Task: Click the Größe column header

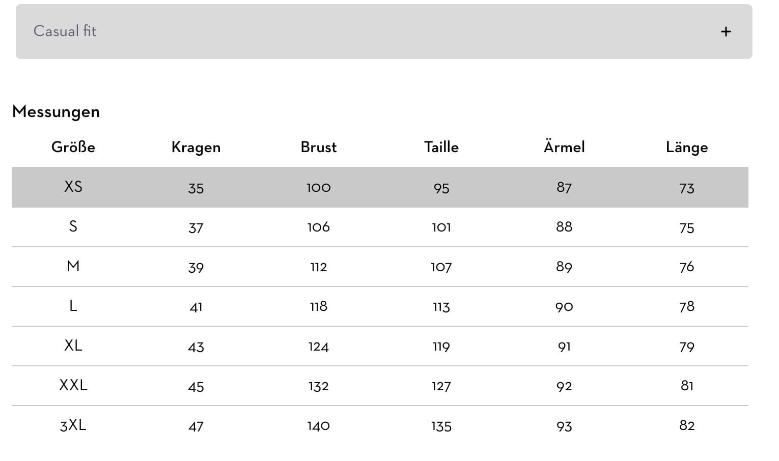Action: click(73, 147)
